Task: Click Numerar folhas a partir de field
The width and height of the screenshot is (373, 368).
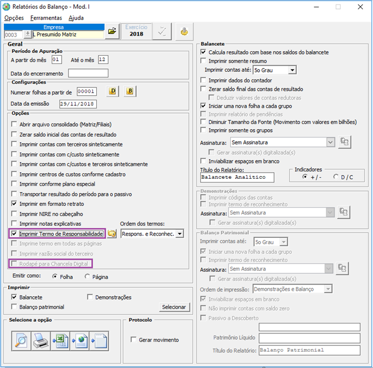Action: tap(87, 91)
